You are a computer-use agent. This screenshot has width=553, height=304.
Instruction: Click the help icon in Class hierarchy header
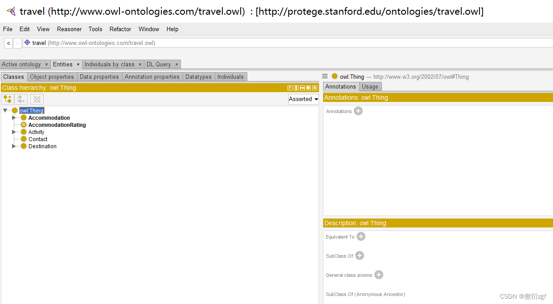tap(290, 88)
